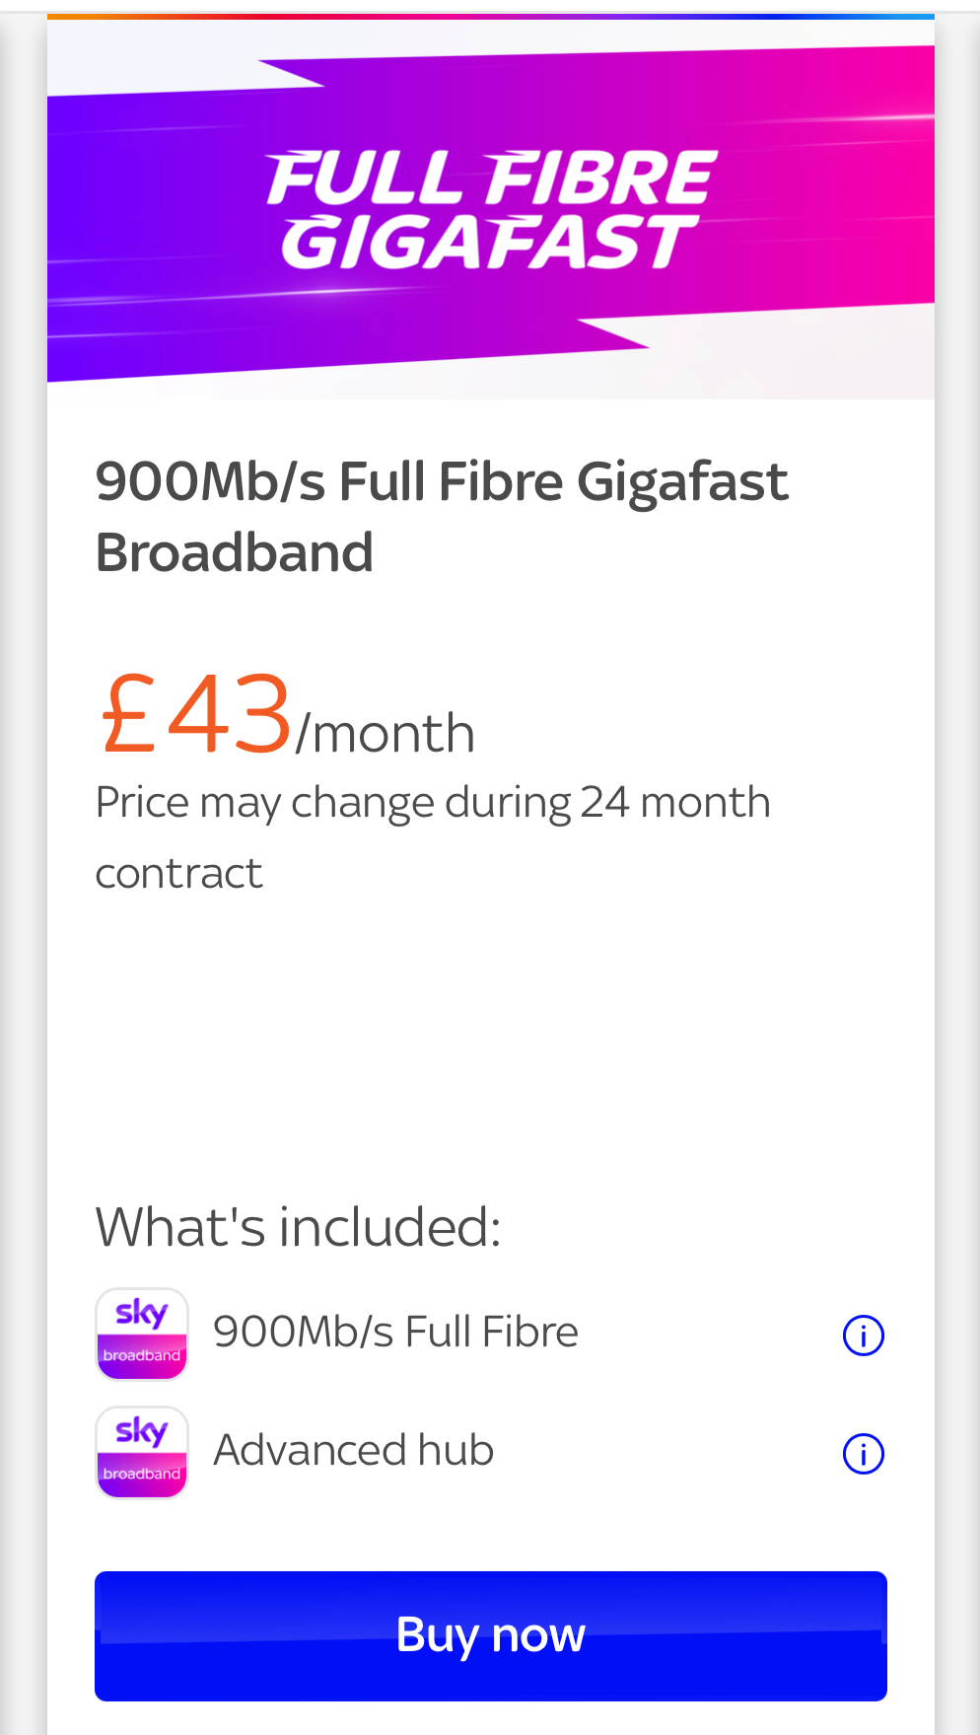
Task: Click the word contract below the price
Action: click(x=178, y=874)
